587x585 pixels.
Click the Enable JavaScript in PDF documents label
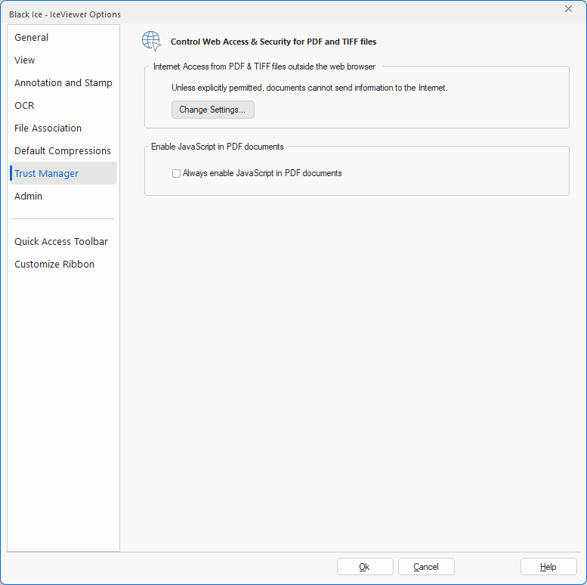217,147
